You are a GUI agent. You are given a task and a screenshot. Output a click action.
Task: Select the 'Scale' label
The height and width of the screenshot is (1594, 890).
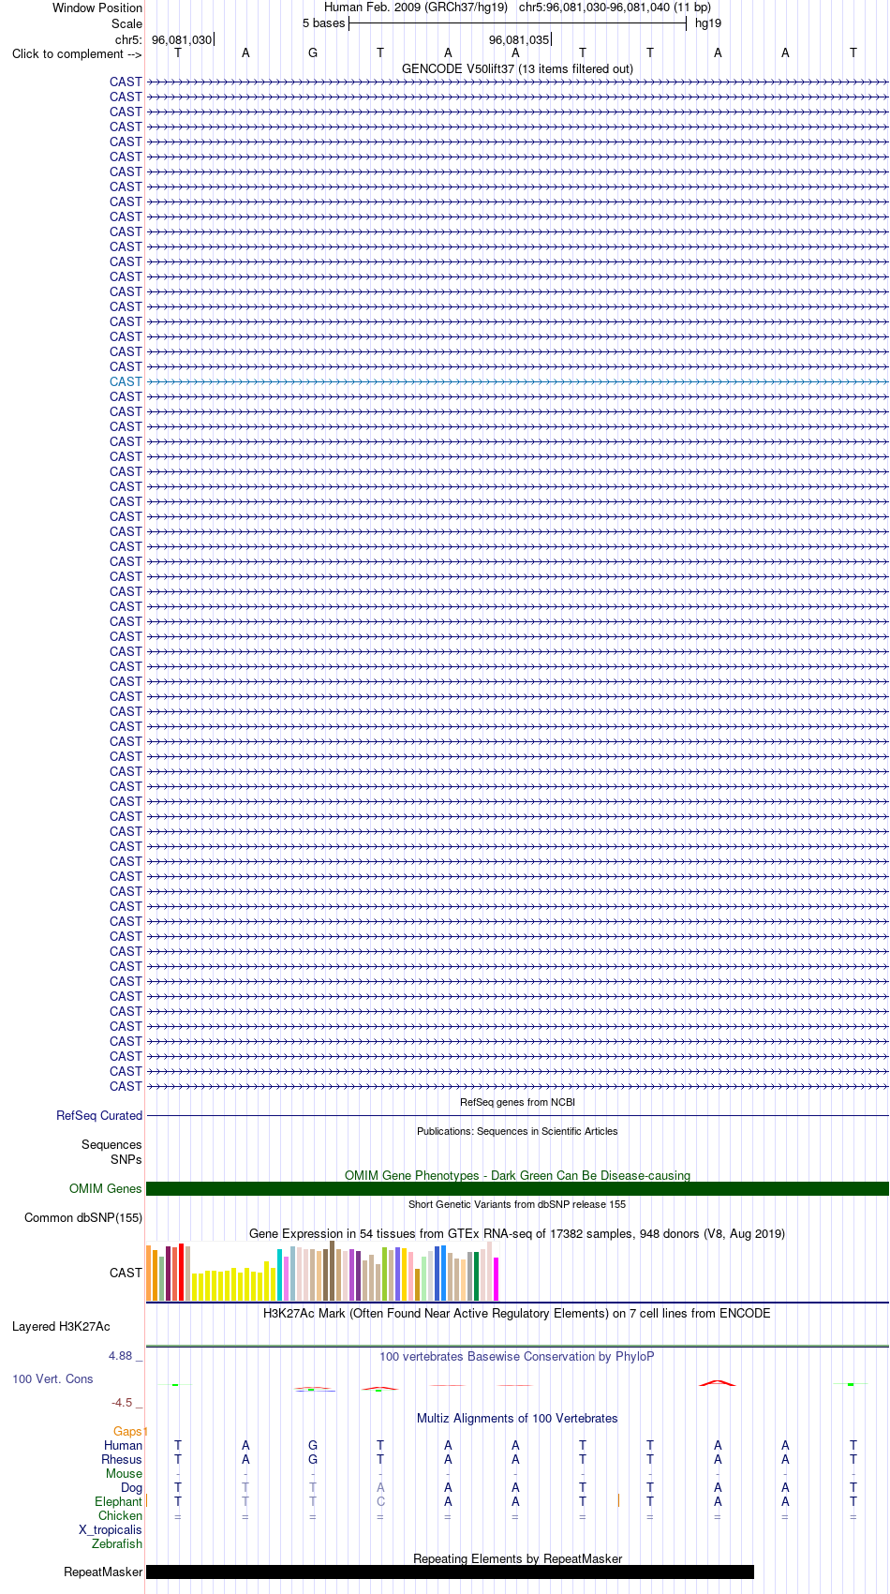[x=126, y=23]
